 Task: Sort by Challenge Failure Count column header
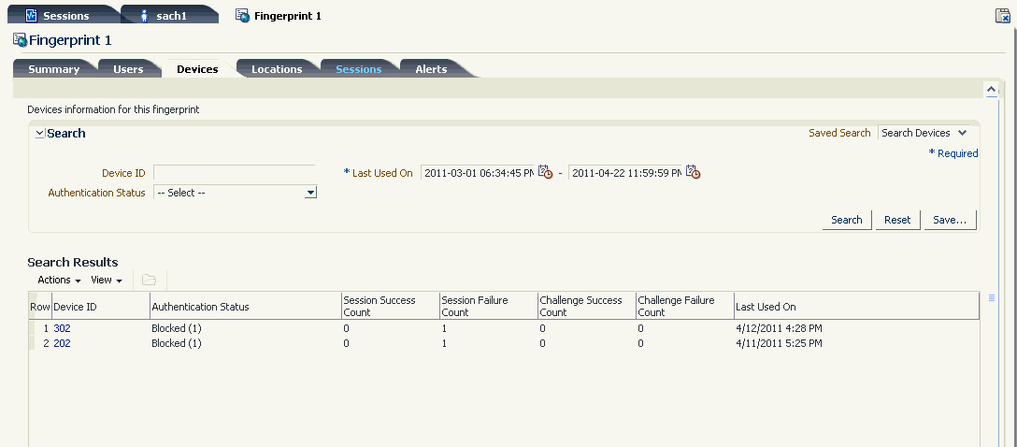(685, 306)
